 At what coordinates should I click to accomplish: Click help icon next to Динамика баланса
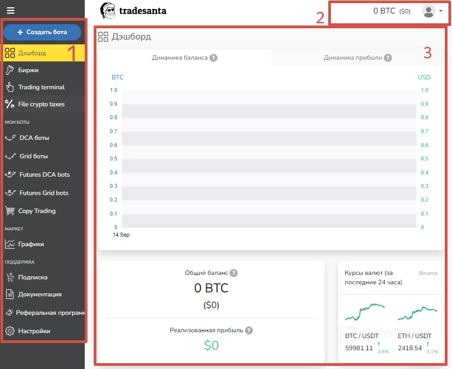[213, 58]
